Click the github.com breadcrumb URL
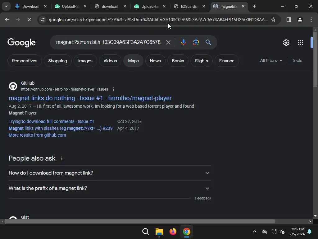Viewport: 318px width, 239px height. (65, 89)
